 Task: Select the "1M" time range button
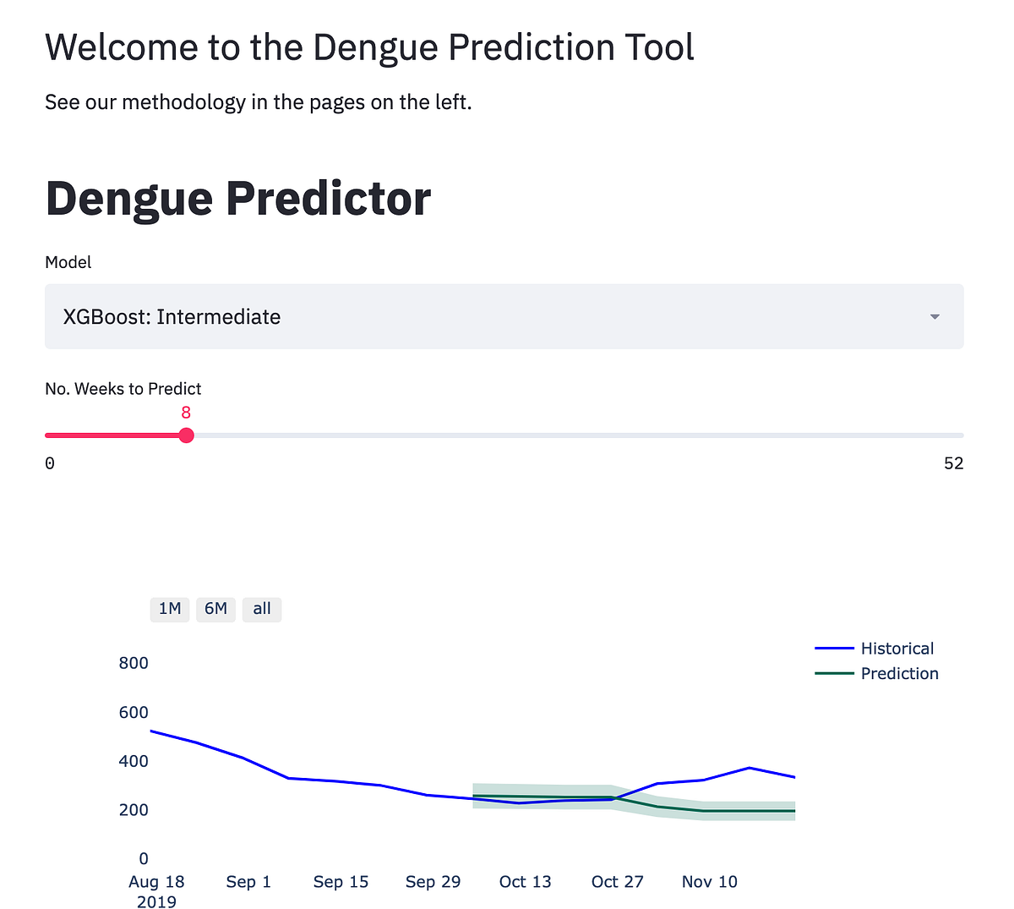pyautogui.click(x=169, y=609)
